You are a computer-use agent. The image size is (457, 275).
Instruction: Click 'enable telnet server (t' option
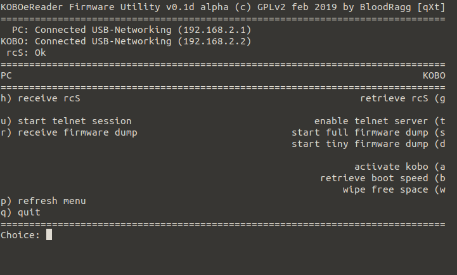(380, 121)
